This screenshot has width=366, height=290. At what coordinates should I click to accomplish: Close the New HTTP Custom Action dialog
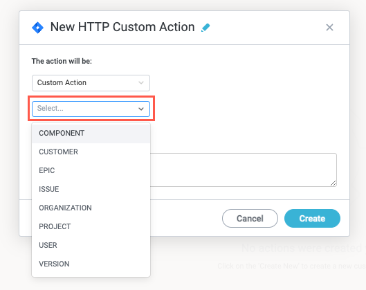point(329,27)
